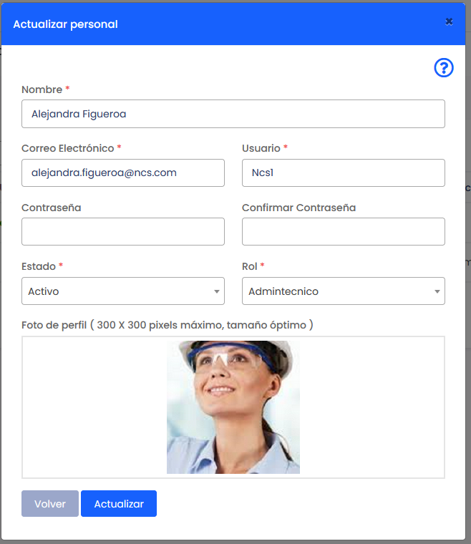The height and width of the screenshot is (544, 471).
Task: Close the Actualizar personal dialog
Action: tap(449, 21)
